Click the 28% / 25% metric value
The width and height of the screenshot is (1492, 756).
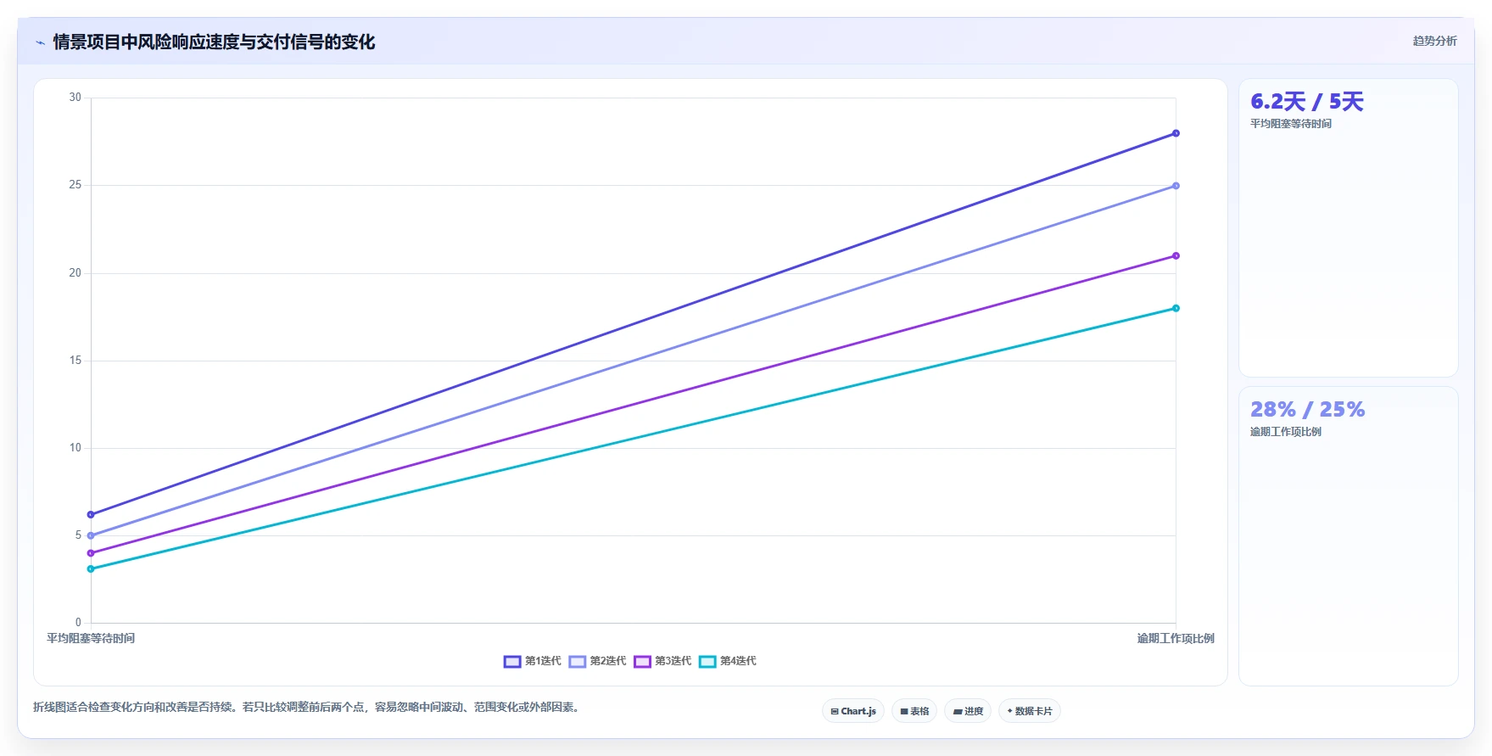point(1308,410)
